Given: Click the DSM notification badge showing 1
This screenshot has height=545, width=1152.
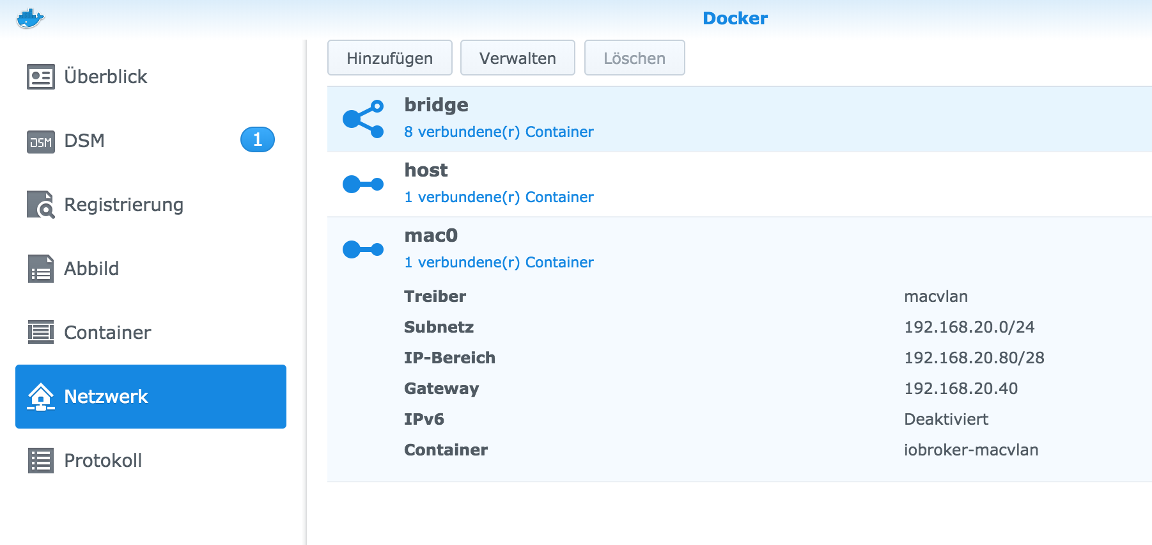Looking at the screenshot, I should [x=258, y=139].
